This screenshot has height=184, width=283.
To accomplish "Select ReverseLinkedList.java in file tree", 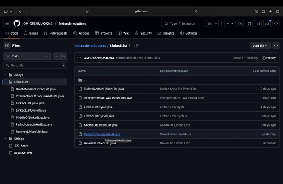I will (32, 132).
